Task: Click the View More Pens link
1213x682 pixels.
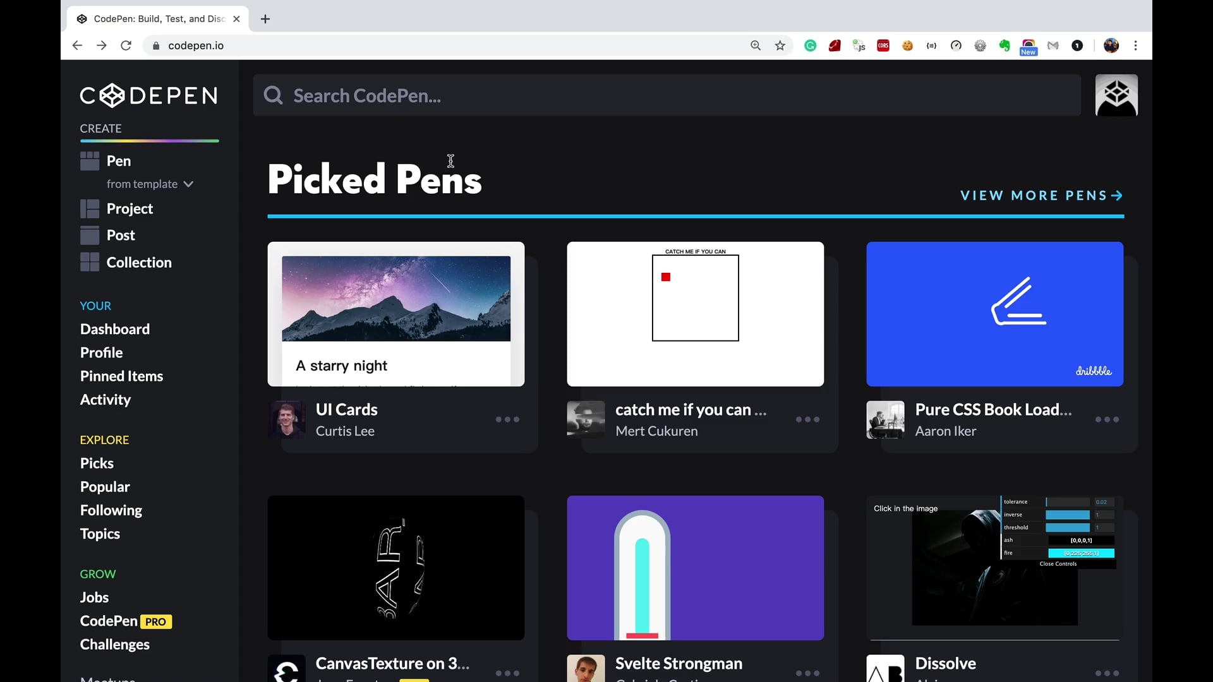Action: pos(1041,196)
